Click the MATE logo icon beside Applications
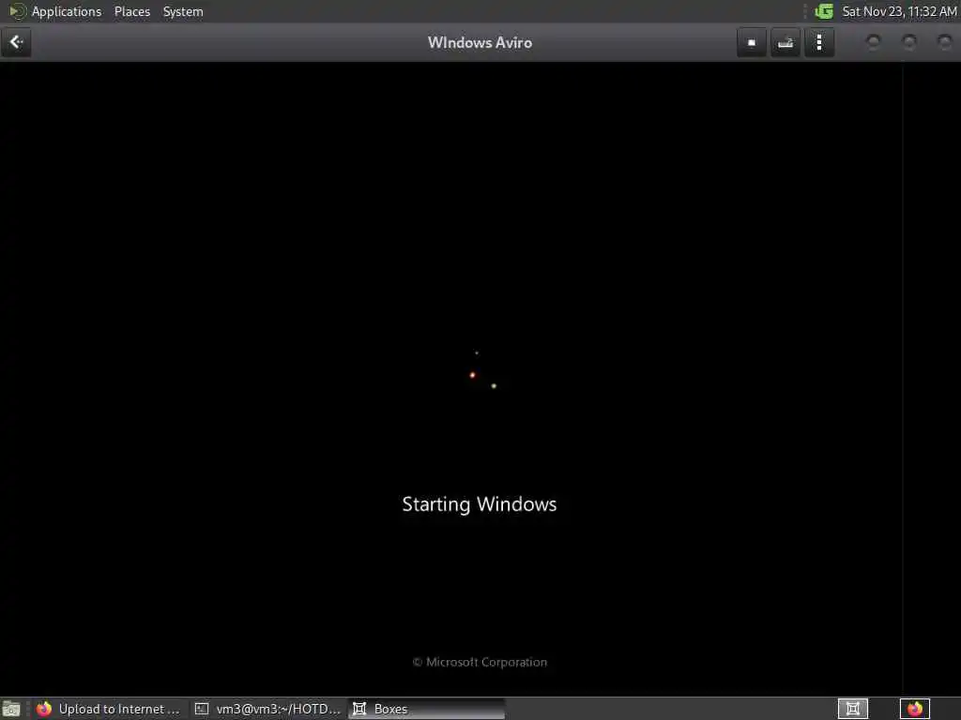 click(17, 11)
